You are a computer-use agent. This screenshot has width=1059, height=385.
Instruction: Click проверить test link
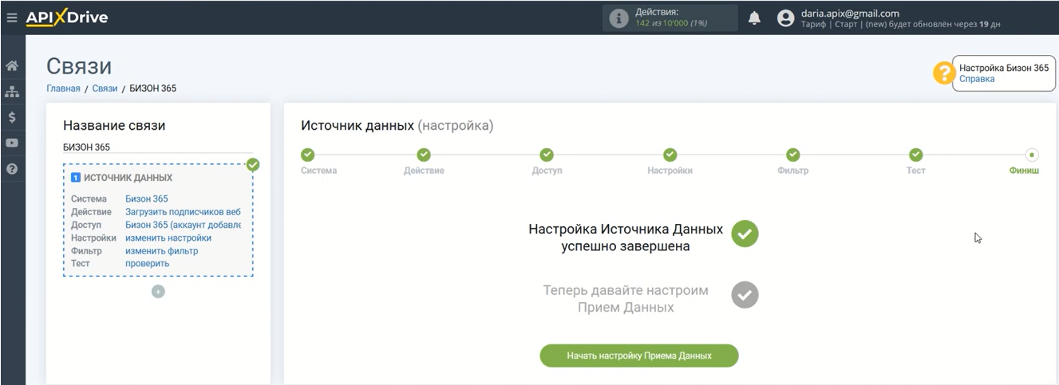pos(148,263)
